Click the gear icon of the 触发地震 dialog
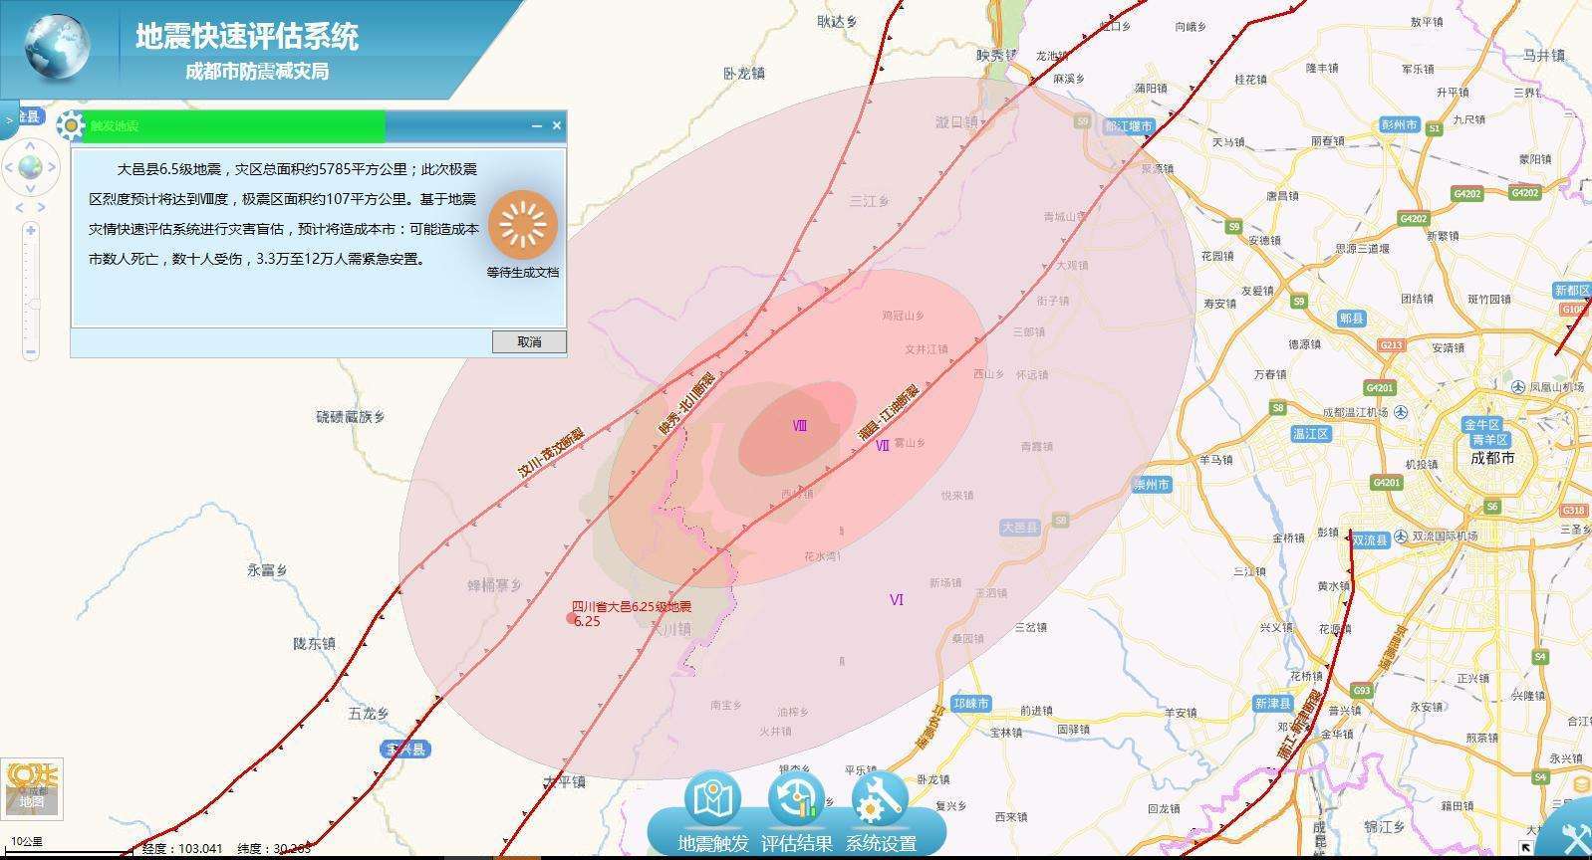 tap(71, 125)
